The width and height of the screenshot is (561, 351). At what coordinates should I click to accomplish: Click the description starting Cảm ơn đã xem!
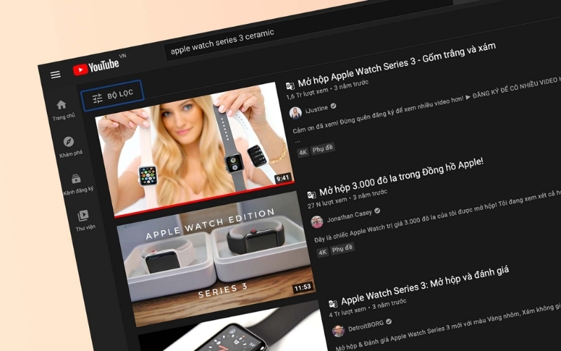tap(426, 105)
